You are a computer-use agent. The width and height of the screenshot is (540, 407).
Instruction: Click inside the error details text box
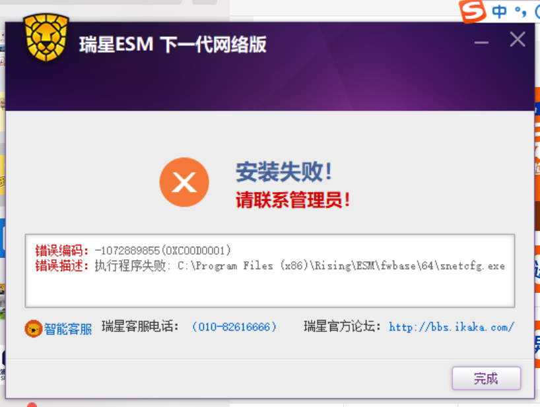(x=269, y=270)
